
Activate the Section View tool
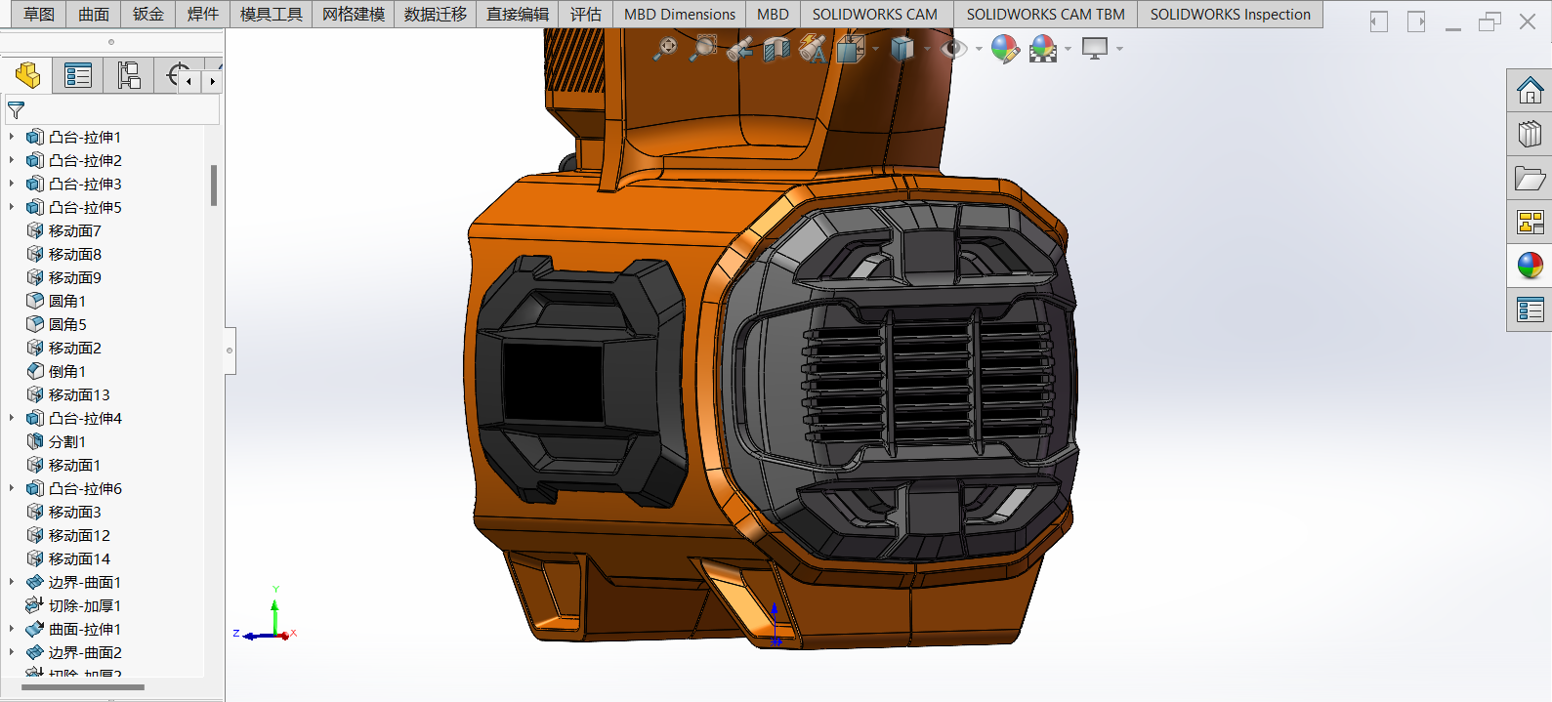pyautogui.click(x=776, y=49)
